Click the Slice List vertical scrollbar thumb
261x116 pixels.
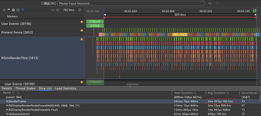coord(260,98)
